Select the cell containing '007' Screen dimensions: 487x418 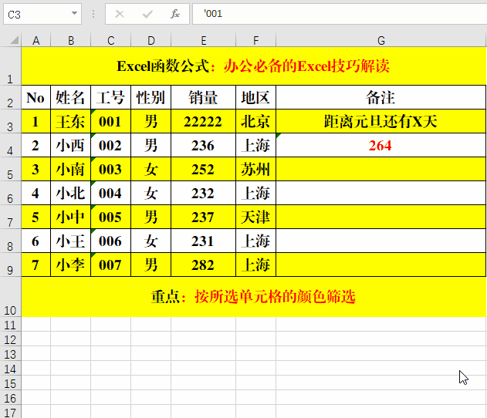point(110,265)
